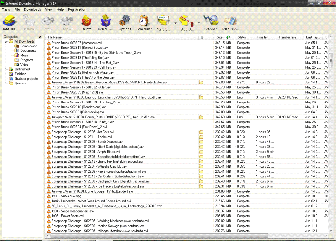Click the Stop All toolbar icon
Viewport: 336px width, 241px height.
coord(67,23)
